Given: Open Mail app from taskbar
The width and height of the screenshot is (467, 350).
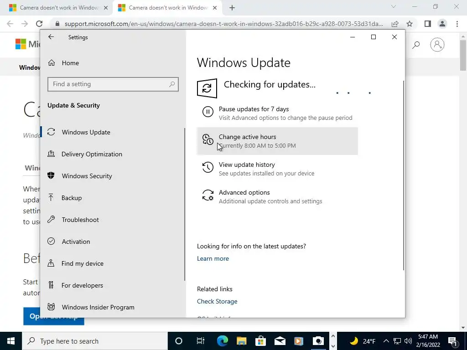Looking at the screenshot, I should (x=280, y=341).
